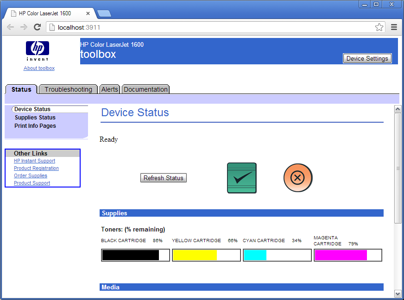This screenshot has height=300, width=404.
Task: Follow the Order Supplies link
Action: [x=31, y=176]
